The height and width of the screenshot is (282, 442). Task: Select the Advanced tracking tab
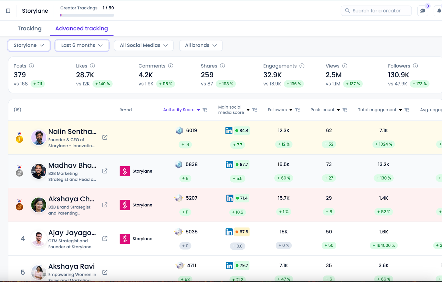click(81, 28)
